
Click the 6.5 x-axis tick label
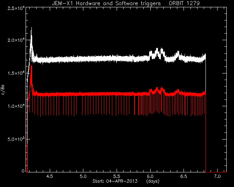pyautogui.click(x=184, y=176)
